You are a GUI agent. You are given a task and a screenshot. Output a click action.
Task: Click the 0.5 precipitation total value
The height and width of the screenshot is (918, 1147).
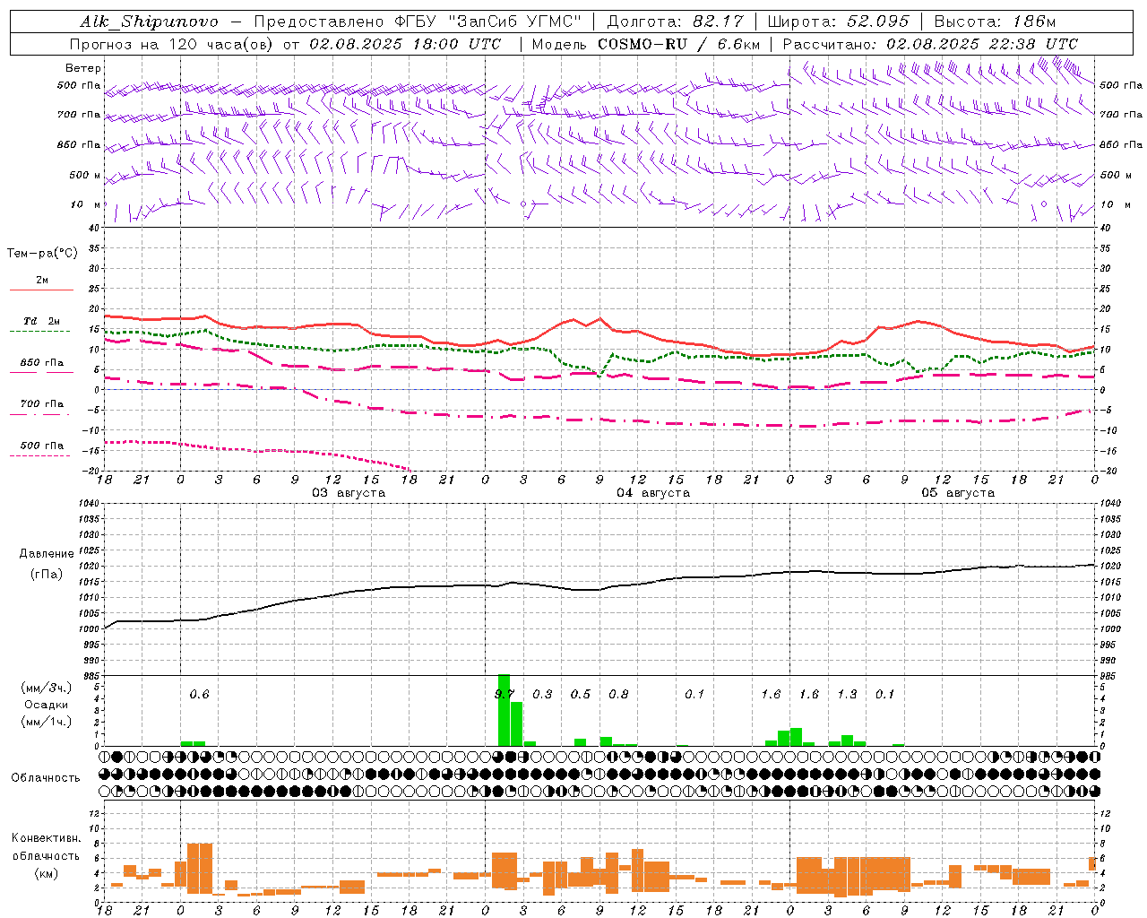pyautogui.click(x=581, y=694)
